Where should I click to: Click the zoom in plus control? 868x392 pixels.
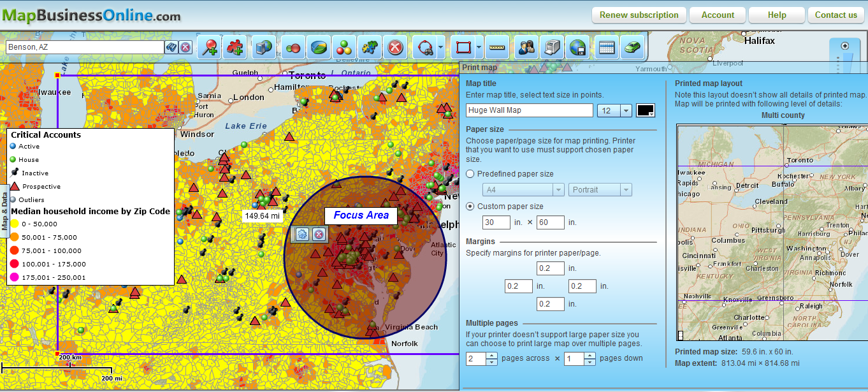click(x=845, y=46)
